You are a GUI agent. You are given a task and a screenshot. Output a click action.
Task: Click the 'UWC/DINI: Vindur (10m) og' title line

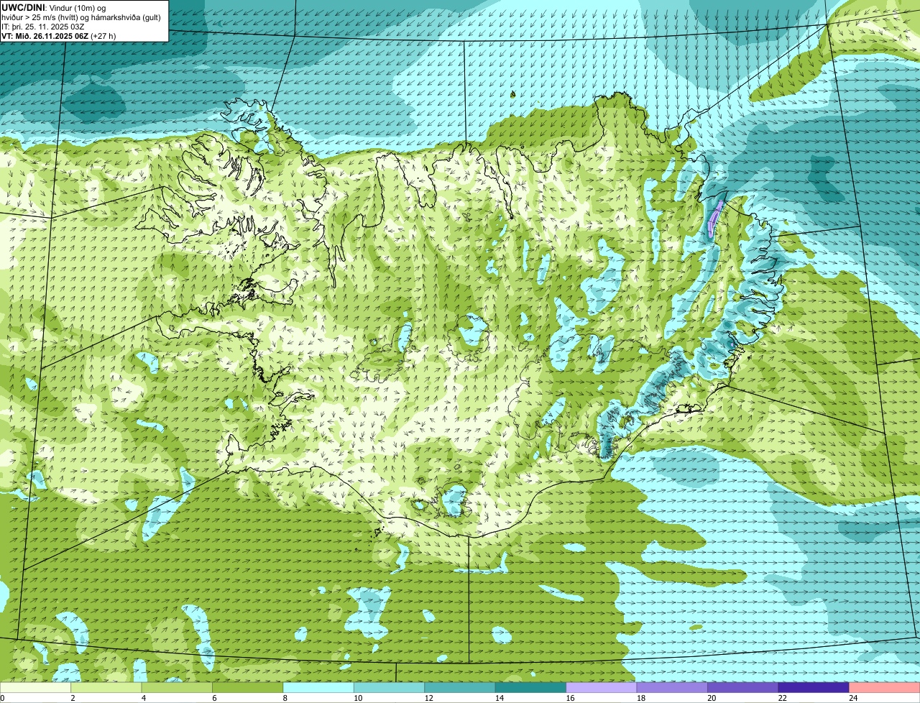point(54,7)
